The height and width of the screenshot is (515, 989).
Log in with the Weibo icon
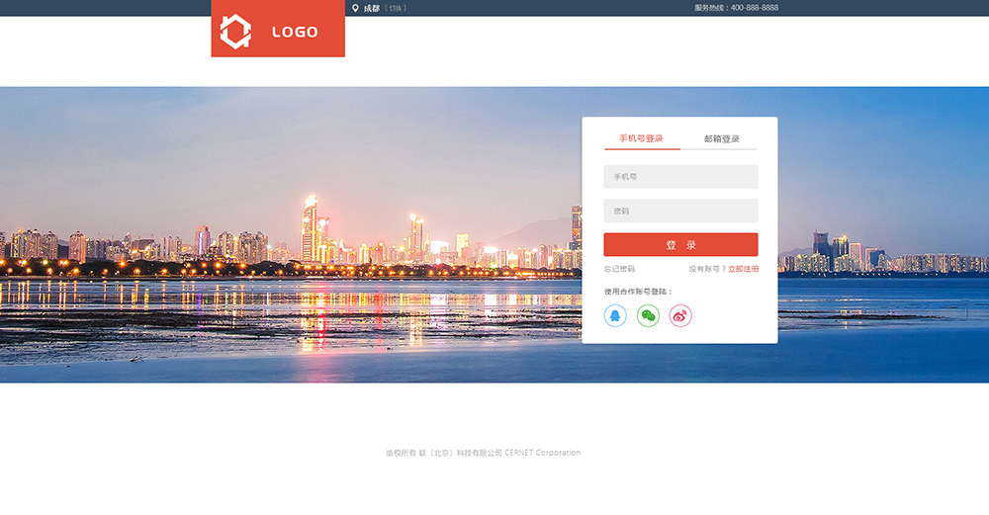click(680, 315)
